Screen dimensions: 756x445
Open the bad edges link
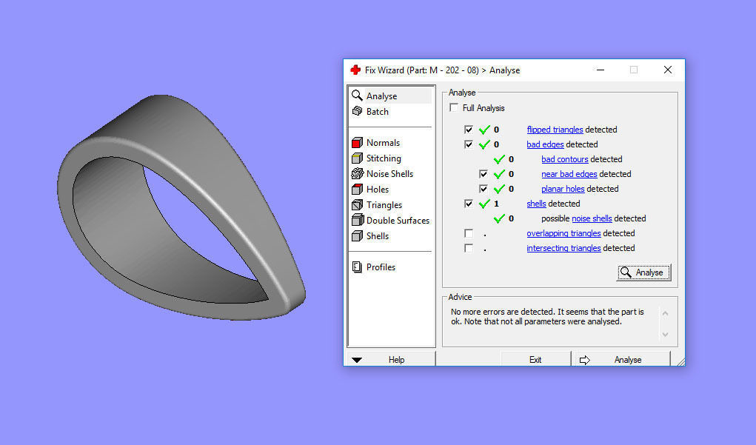click(545, 144)
